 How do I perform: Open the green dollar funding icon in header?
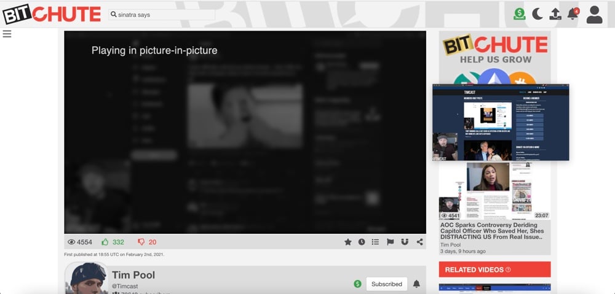519,14
